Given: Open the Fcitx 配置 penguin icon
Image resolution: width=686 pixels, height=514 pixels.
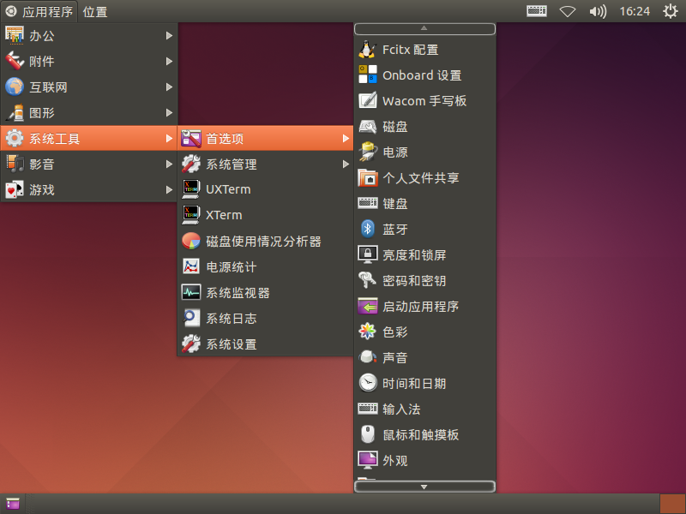Looking at the screenshot, I should pos(368,50).
